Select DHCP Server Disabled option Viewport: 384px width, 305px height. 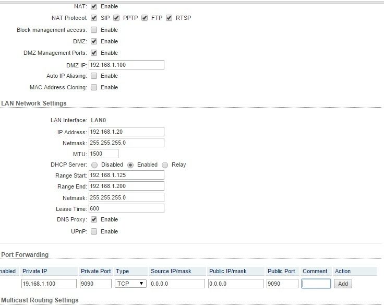point(94,165)
